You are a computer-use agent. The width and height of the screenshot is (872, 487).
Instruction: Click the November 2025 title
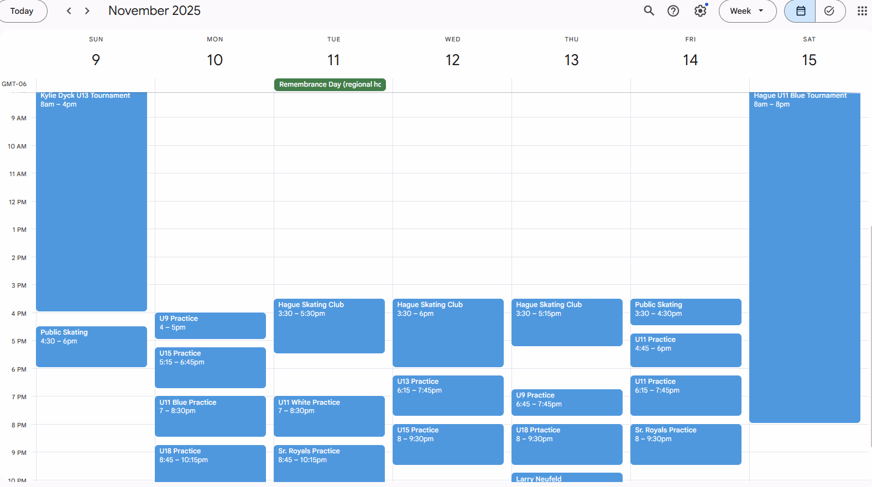pyautogui.click(x=154, y=10)
